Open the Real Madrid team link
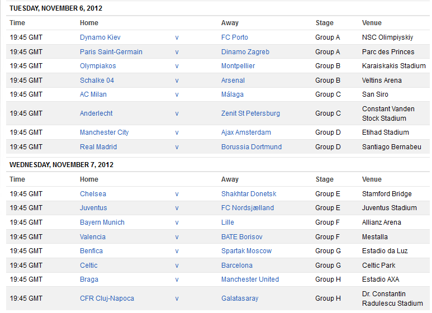Image resolution: width=432 pixels, height=313 pixels. (x=98, y=147)
